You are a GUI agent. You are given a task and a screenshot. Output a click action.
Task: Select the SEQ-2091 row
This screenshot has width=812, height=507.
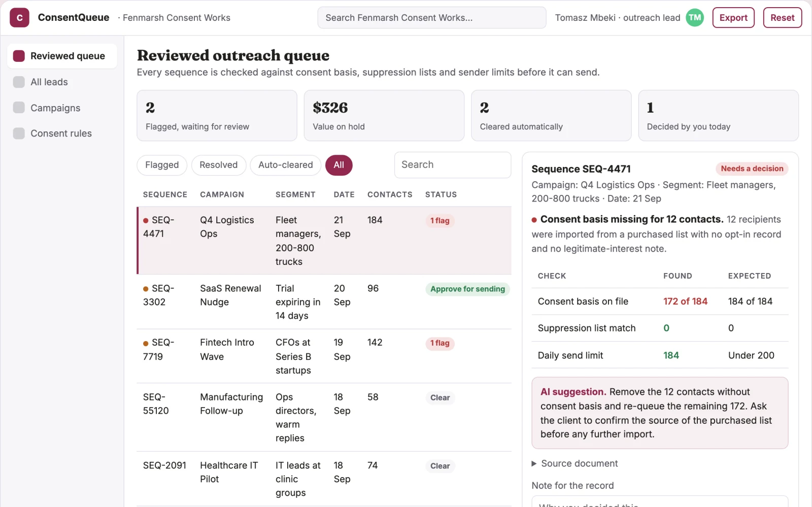pos(324,479)
